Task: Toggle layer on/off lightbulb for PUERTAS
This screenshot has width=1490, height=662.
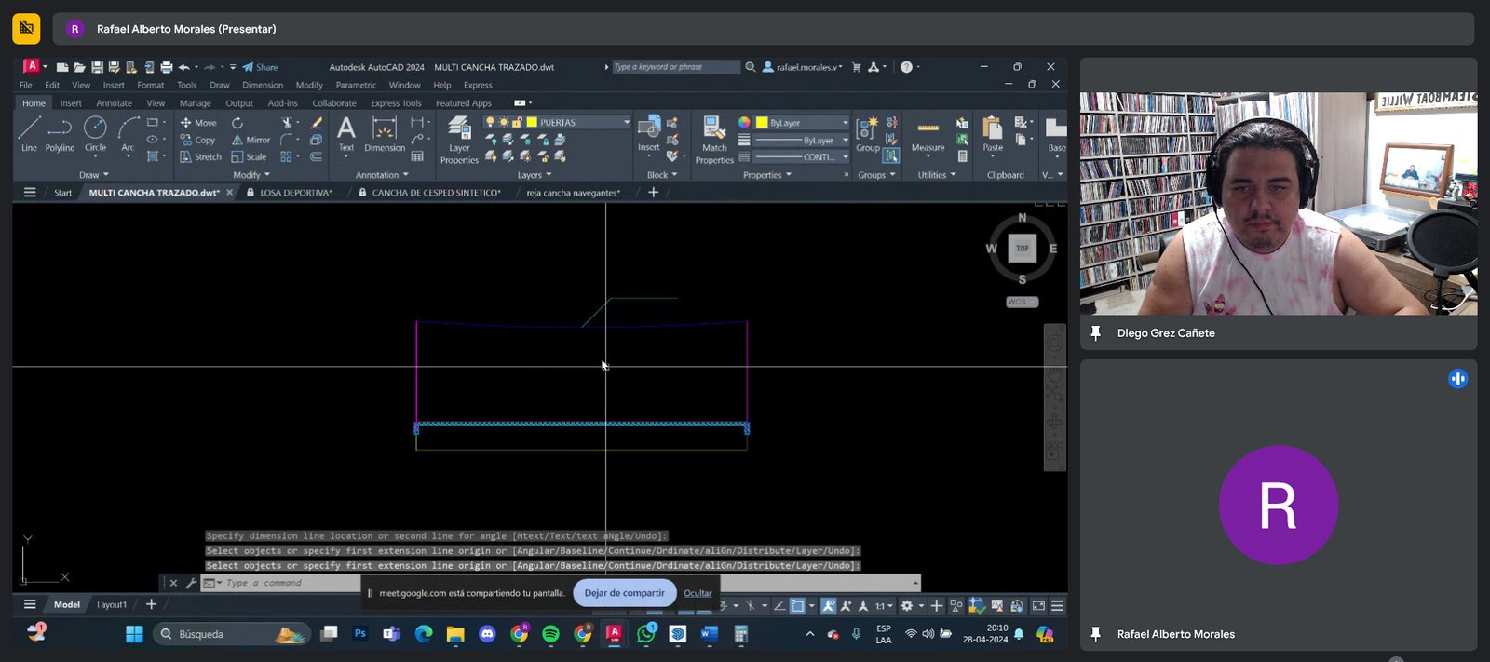Action: (490, 122)
